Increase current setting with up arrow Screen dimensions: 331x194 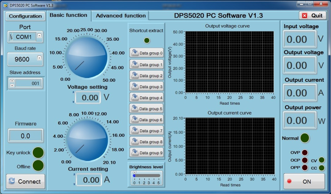pos(74,174)
